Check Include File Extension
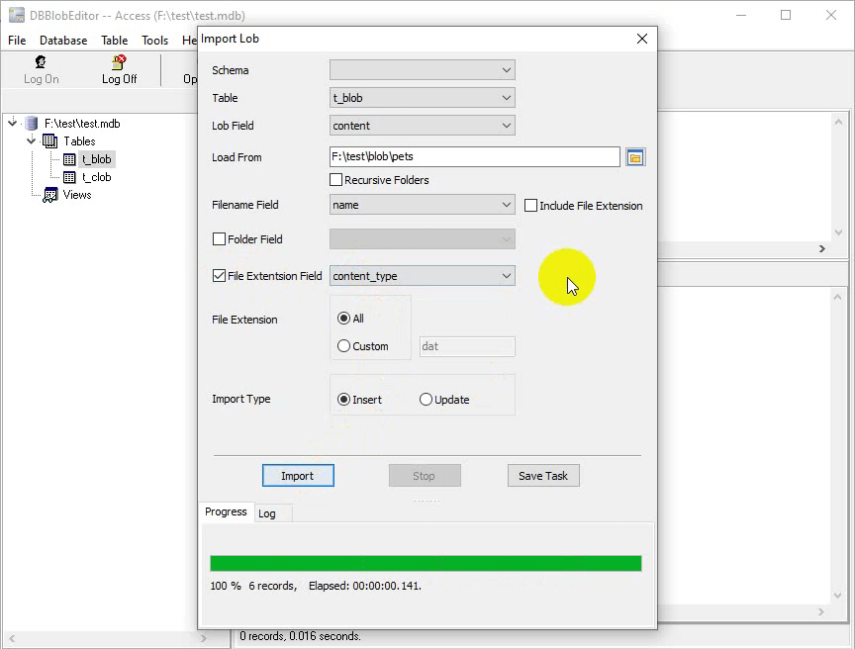The image size is (855, 649). (530, 206)
